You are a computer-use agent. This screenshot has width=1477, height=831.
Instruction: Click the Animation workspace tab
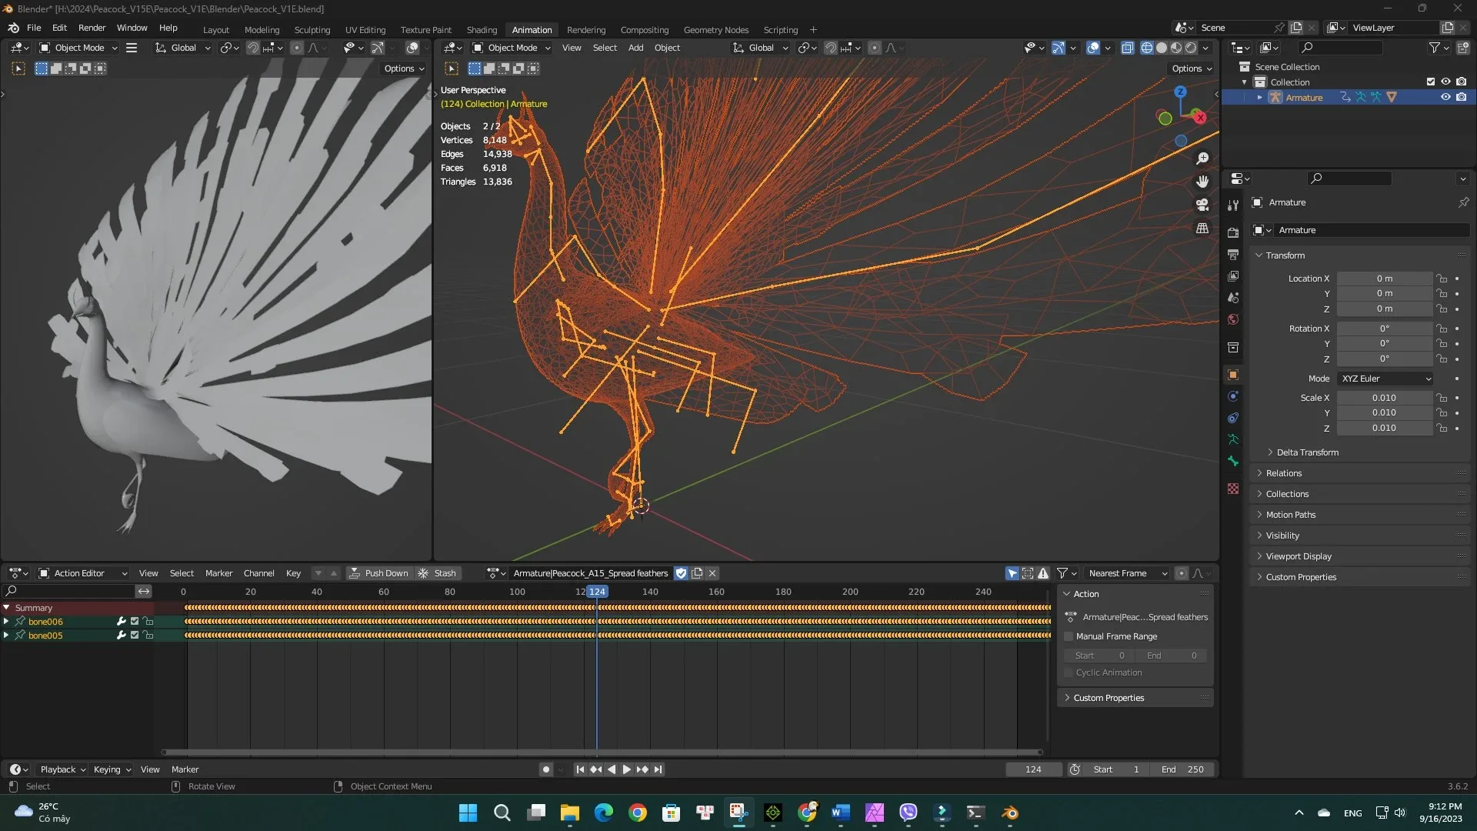point(531,28)
